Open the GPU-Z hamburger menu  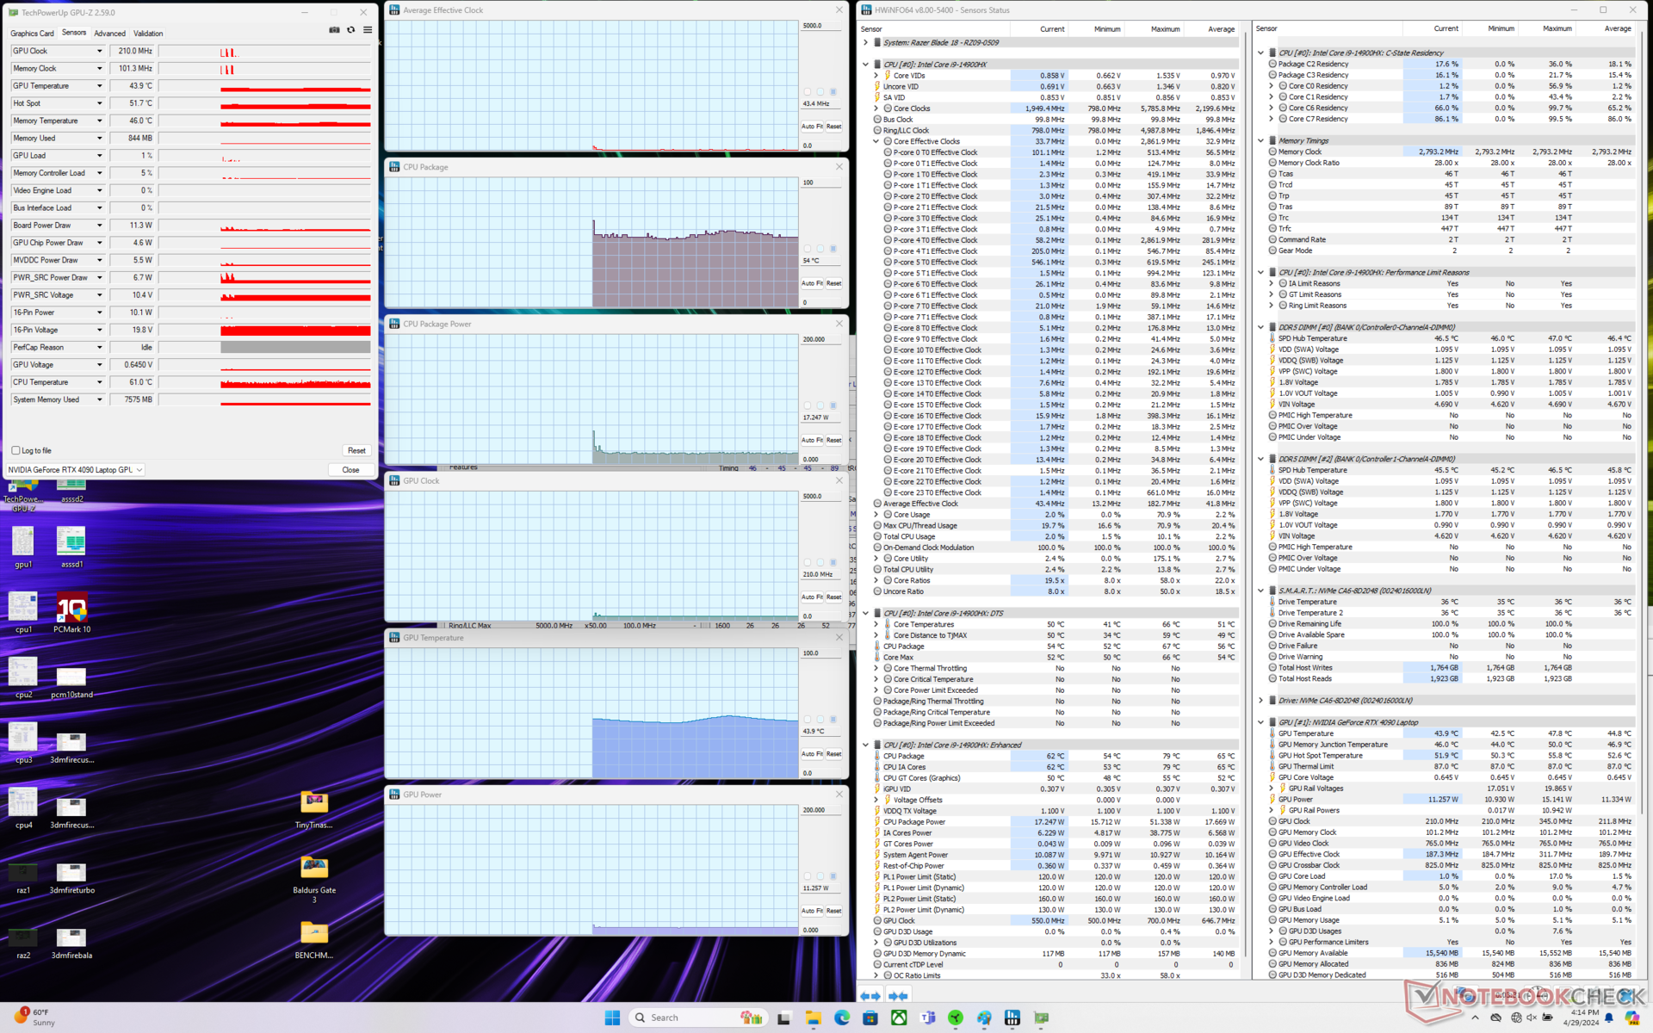click(368, 30)
